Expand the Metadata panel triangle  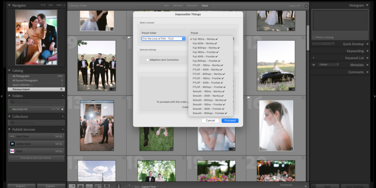[367, 65]
